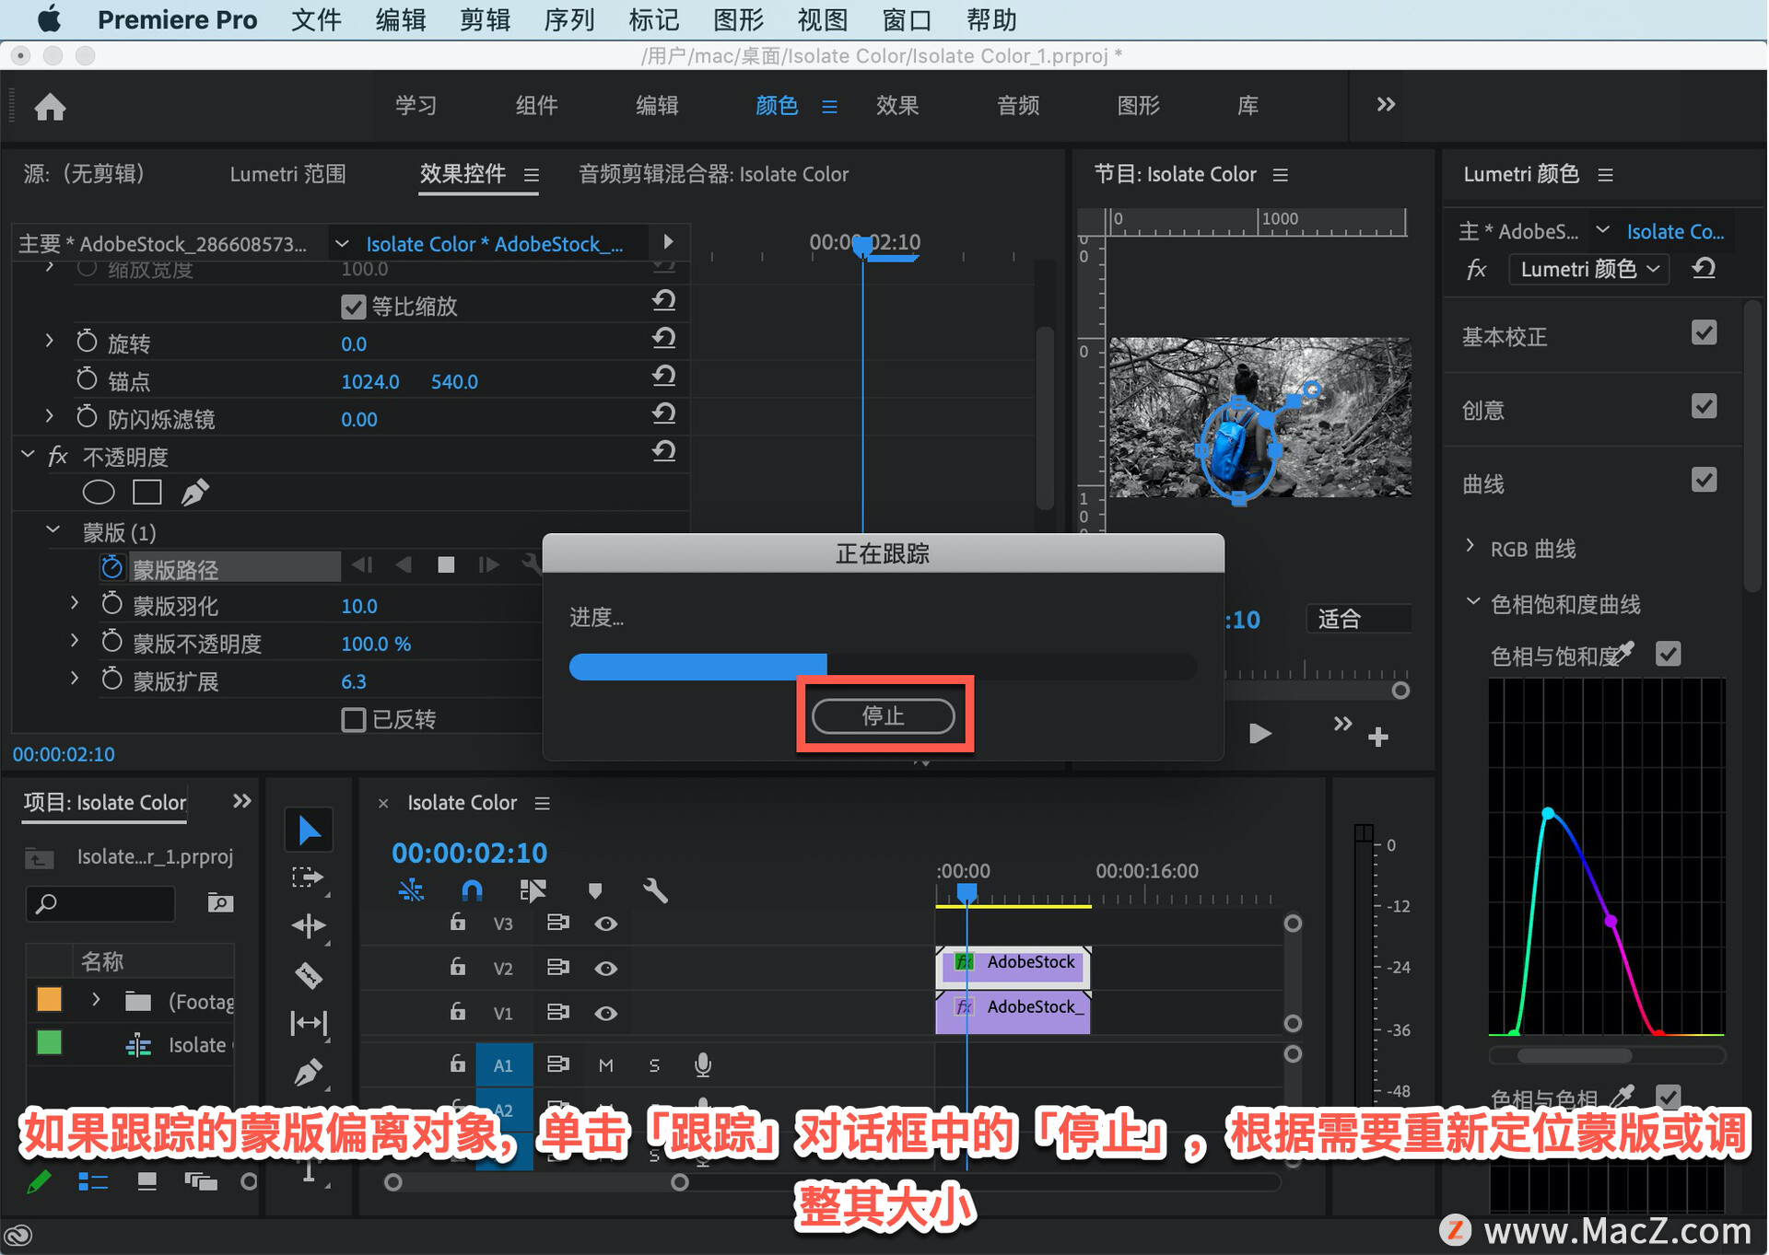Use the 色相与饱和度 eyedropper
Viewport: 1769px width, 1255px height.
click(1624, 653)
